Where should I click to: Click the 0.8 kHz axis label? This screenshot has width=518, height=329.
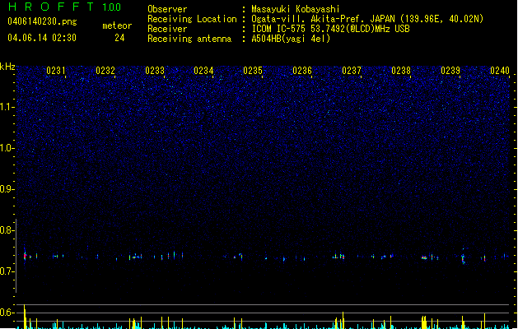(x=7, y=230)
